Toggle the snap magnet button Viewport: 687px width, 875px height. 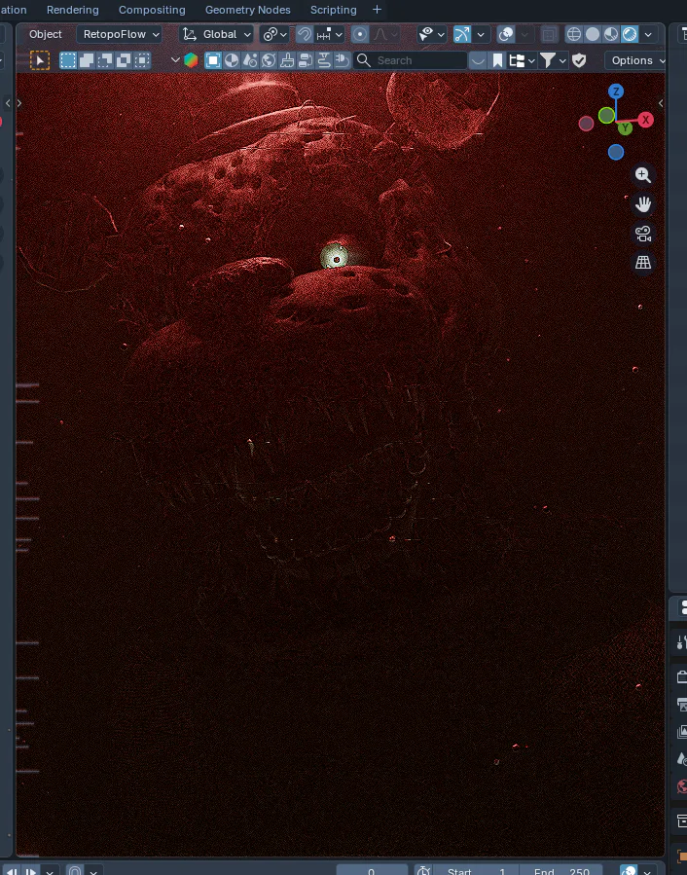coord(305,34)
